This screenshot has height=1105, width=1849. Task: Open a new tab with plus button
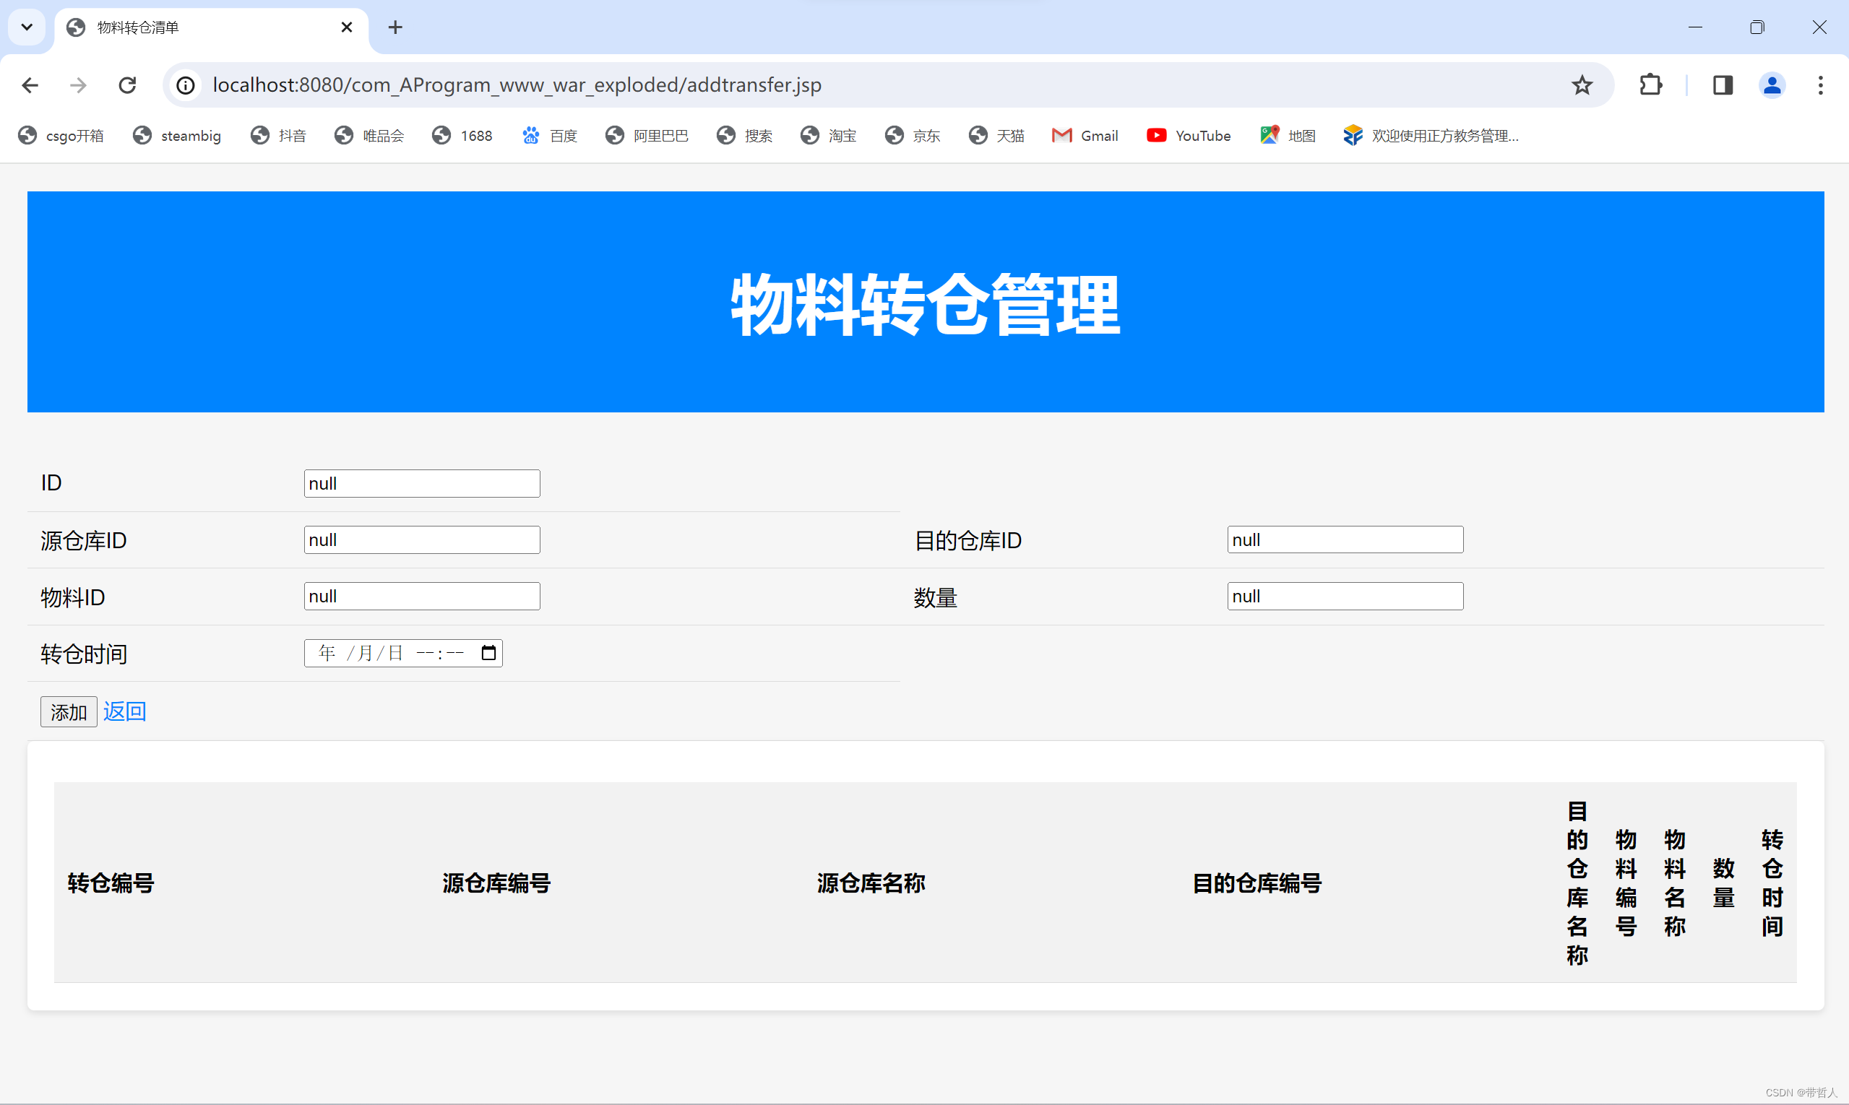coord(395,27)
